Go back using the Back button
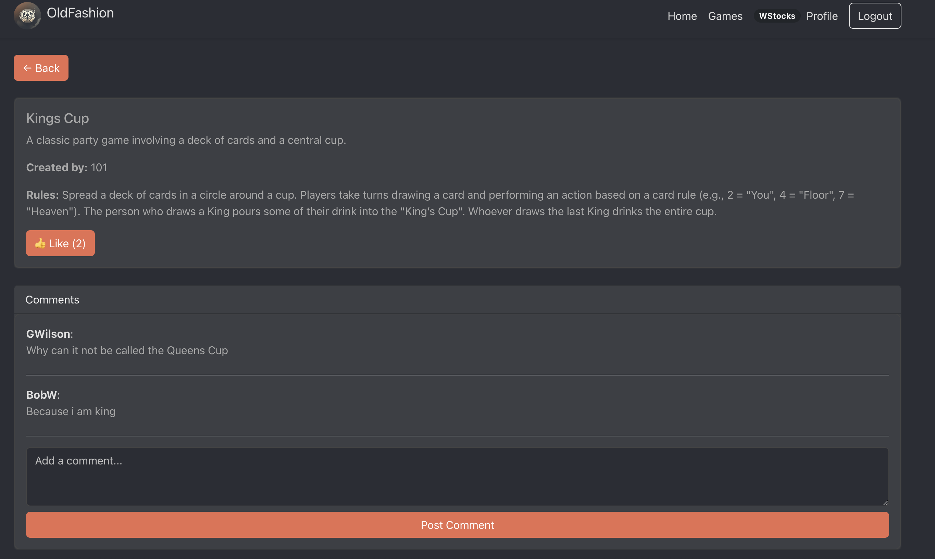935x559 pixels. 41,68
